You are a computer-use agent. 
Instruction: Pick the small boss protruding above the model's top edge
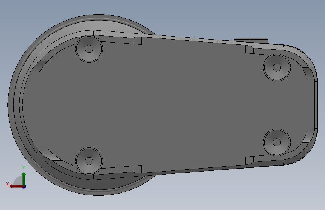click(x=251, y=40)
